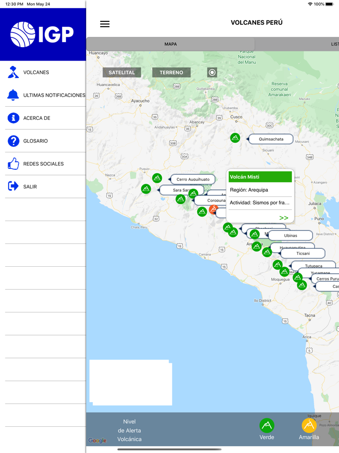
Task: Click the IGP logo banner
Action: click(x=43, y=34)
